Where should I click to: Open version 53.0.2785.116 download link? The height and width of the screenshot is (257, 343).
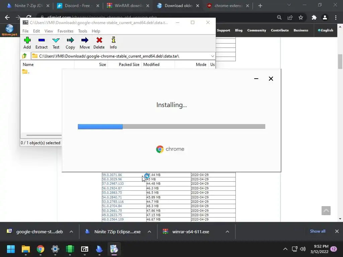point(113,201)
